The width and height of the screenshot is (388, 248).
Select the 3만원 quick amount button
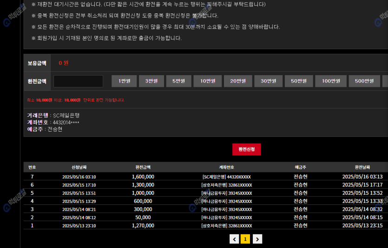[x=151, y=81]
